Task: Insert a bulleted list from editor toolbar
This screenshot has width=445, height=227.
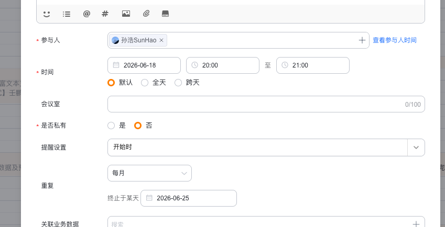Action: click(67, 14)
